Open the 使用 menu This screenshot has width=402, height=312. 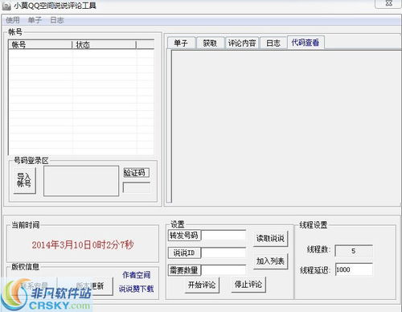click(x=13, y=20)
